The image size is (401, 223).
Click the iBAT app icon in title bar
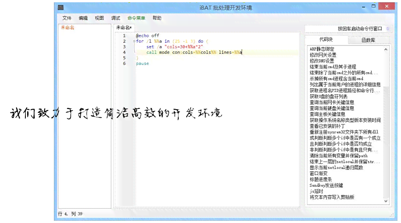click(x=61, y=8)
